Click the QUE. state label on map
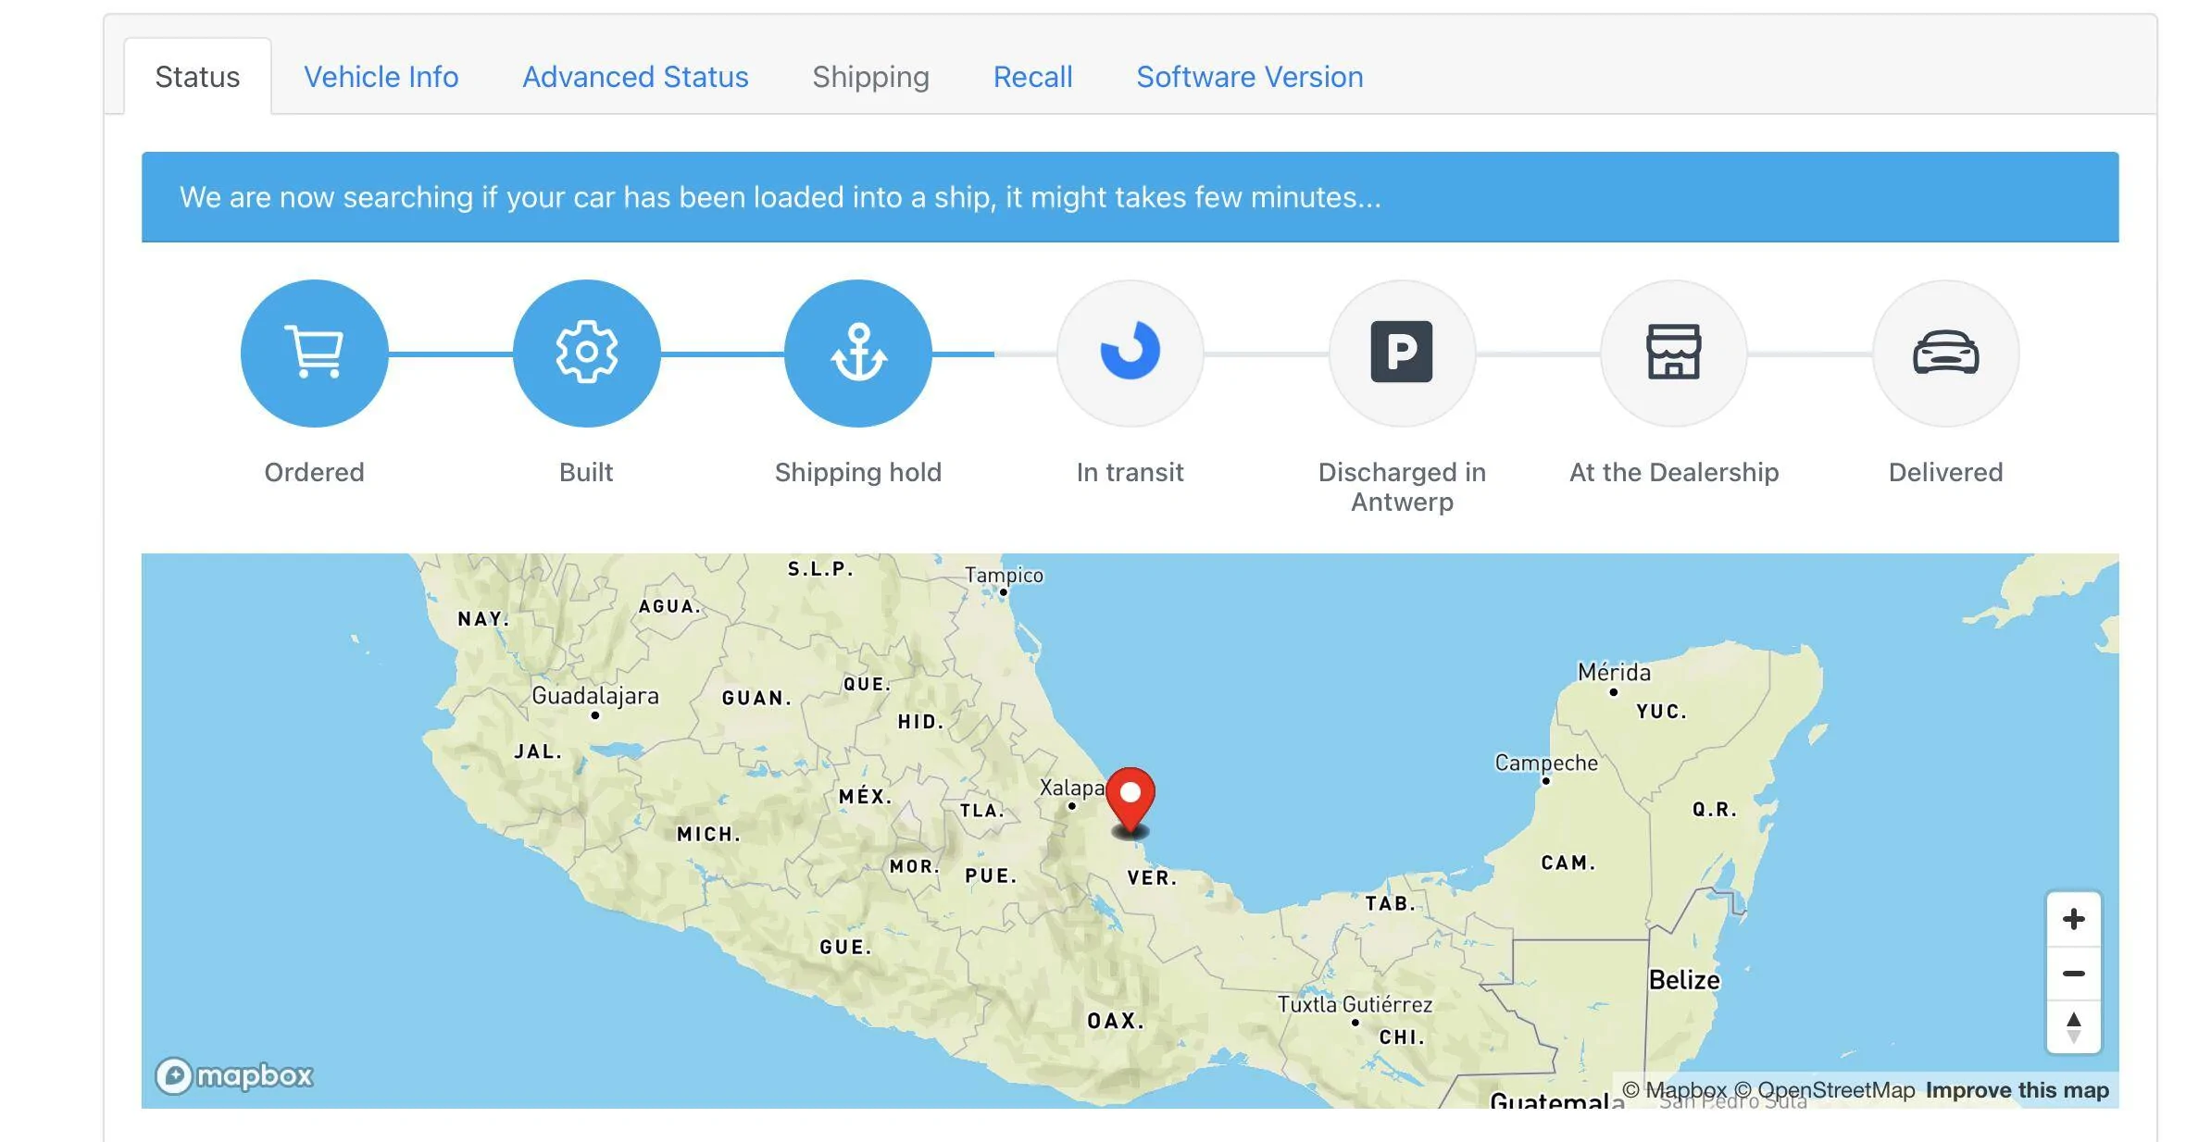This screenshot has width=2211, height=1142. (867, 684)
